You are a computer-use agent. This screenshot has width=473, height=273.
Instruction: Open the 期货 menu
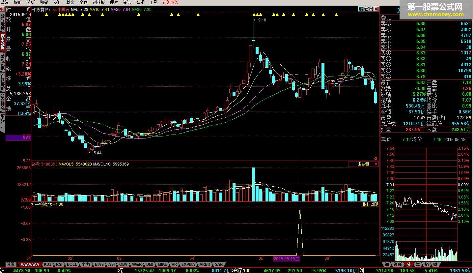(x=44, y=2)
